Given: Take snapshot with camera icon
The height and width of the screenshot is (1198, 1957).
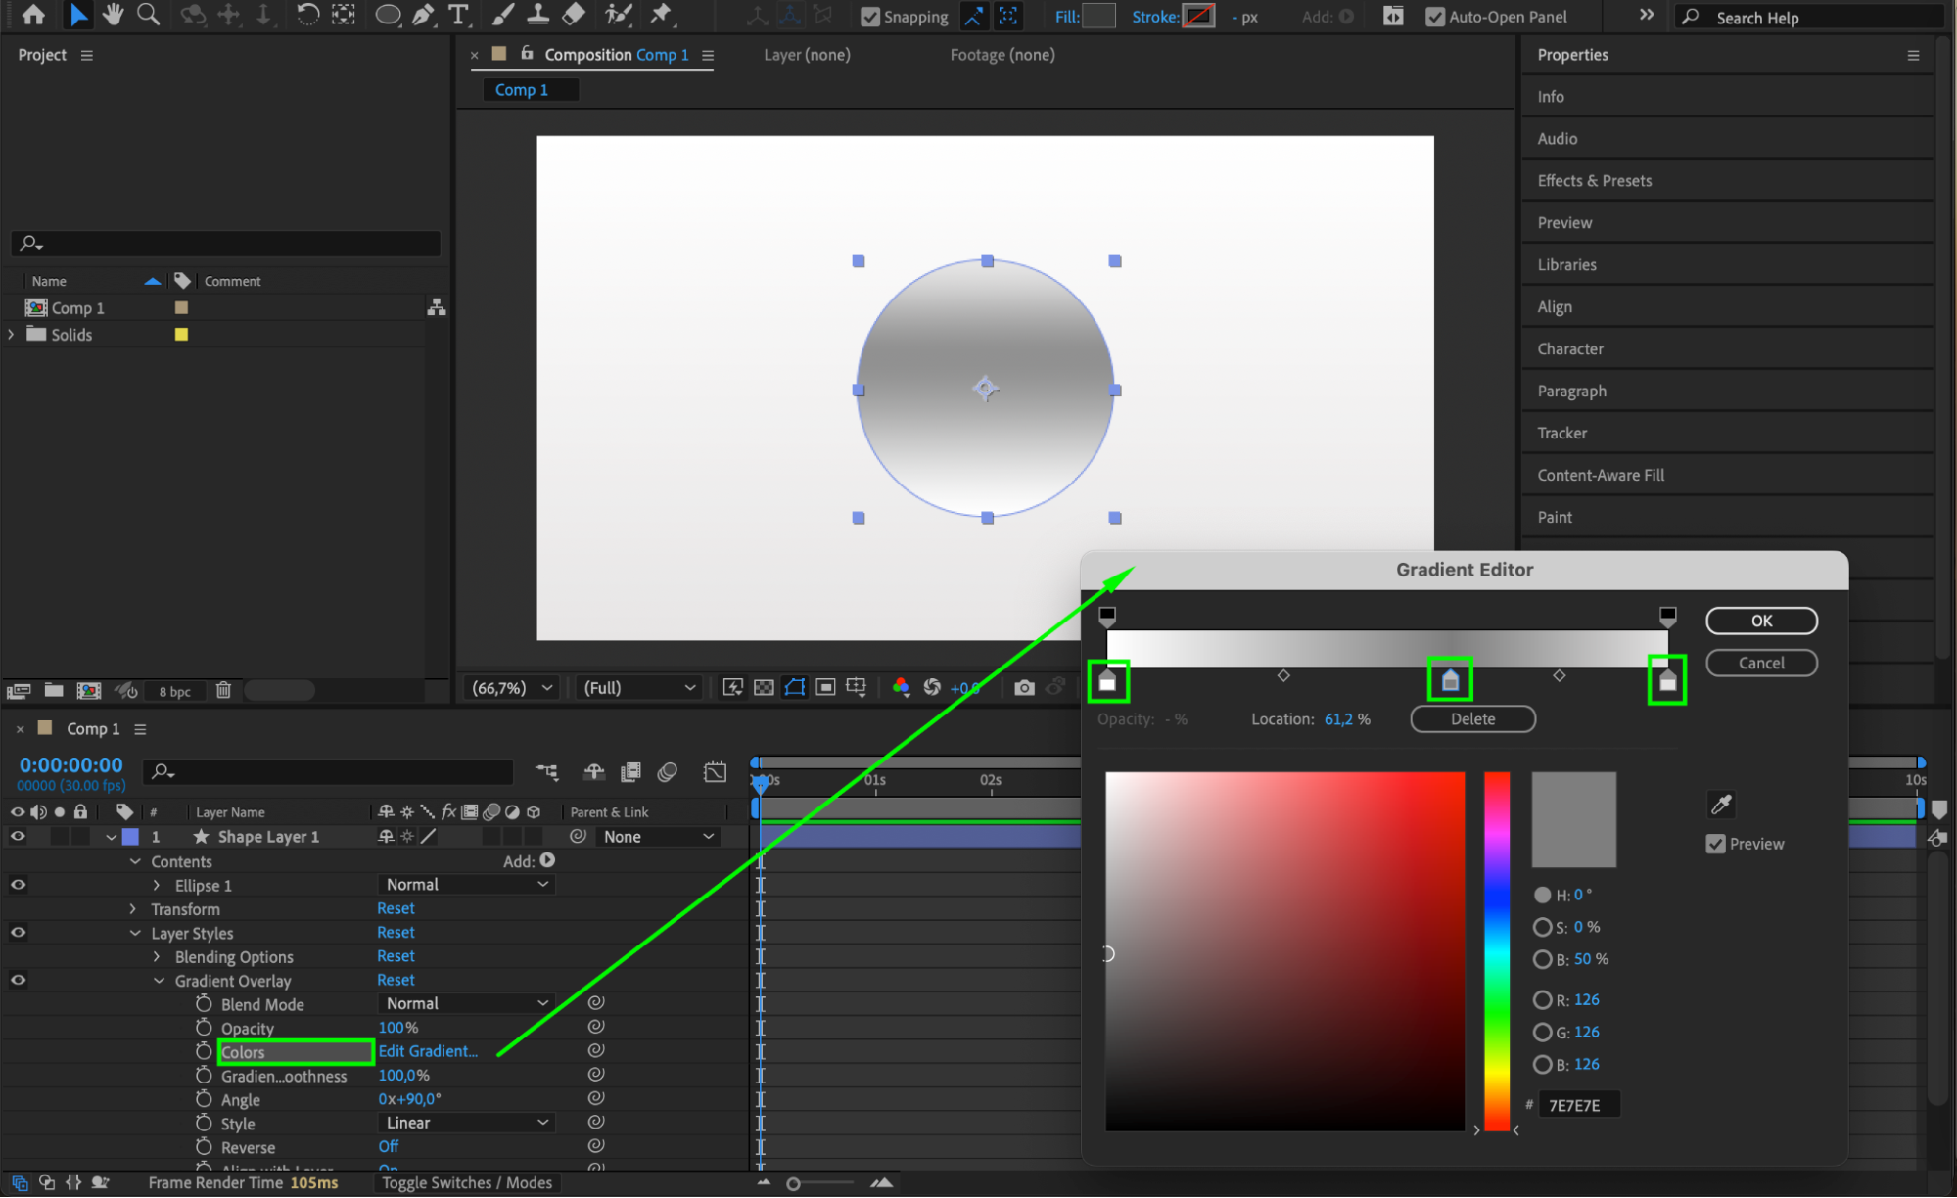Looking at the screenshot, I should (1024, 688).
